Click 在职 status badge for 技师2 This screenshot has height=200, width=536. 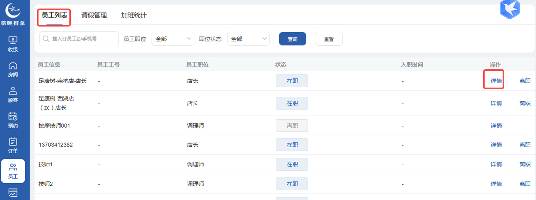[292, 184]
